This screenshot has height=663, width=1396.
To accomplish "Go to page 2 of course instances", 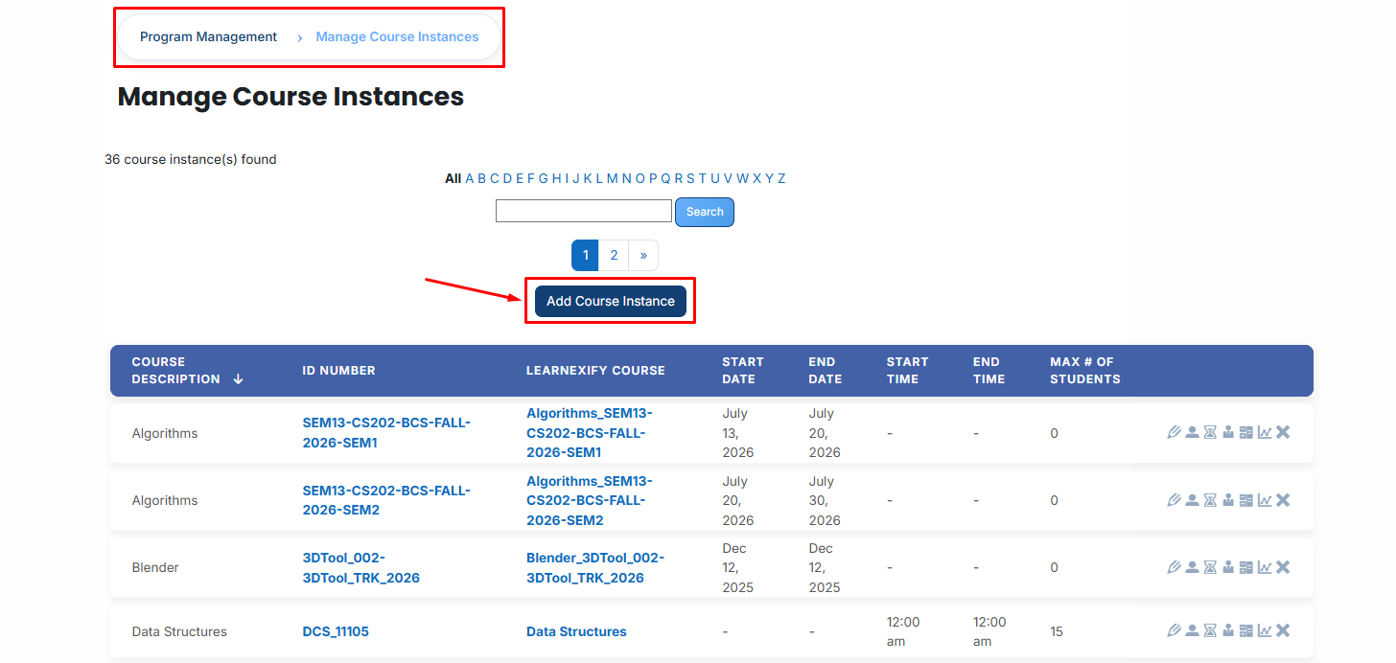I will coord(614,256).
